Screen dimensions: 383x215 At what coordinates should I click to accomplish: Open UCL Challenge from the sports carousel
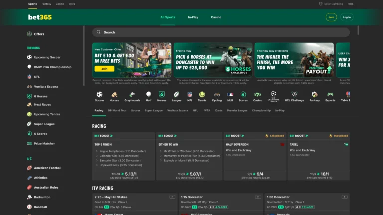click(294, 96)
